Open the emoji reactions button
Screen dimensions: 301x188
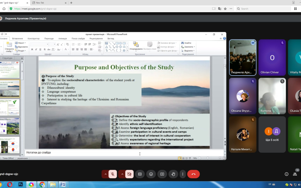151,174
